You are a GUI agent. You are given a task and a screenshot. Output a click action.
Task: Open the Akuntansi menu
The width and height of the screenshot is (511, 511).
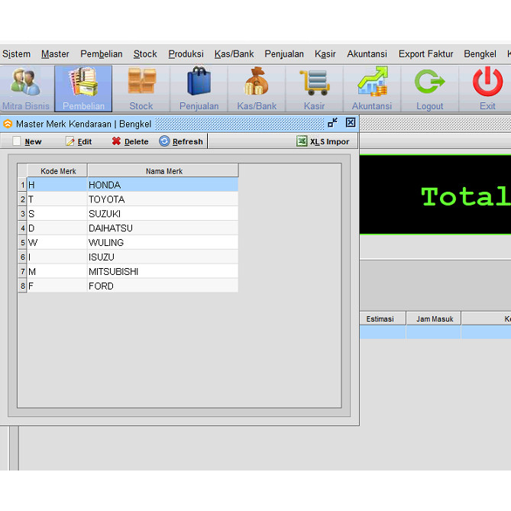[367, 53]
